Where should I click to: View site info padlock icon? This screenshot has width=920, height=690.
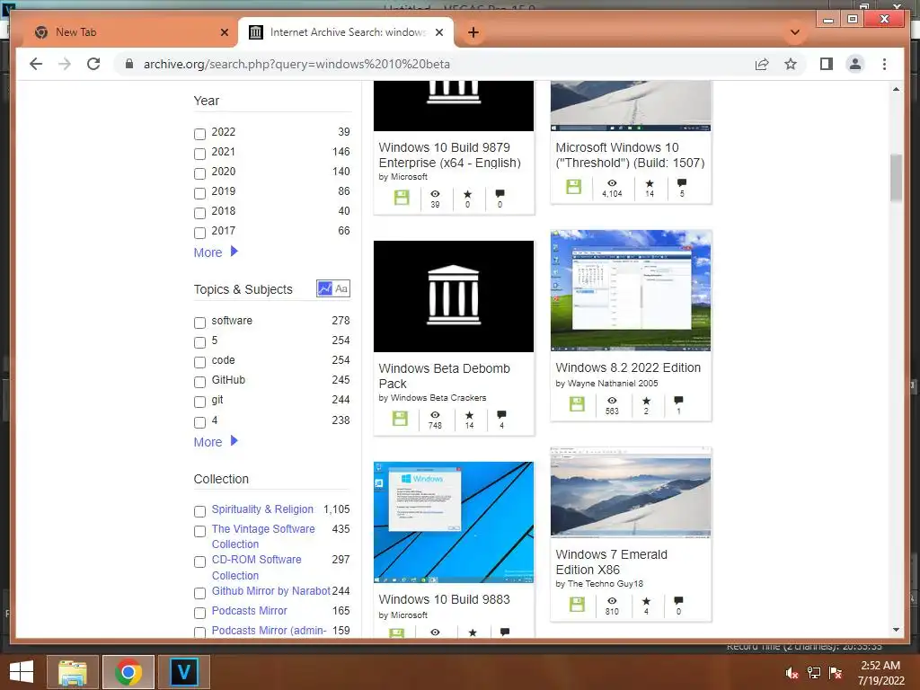coord(129,64)
